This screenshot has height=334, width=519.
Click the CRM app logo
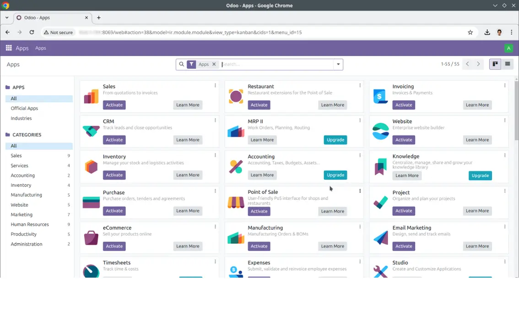click(91, 131)
